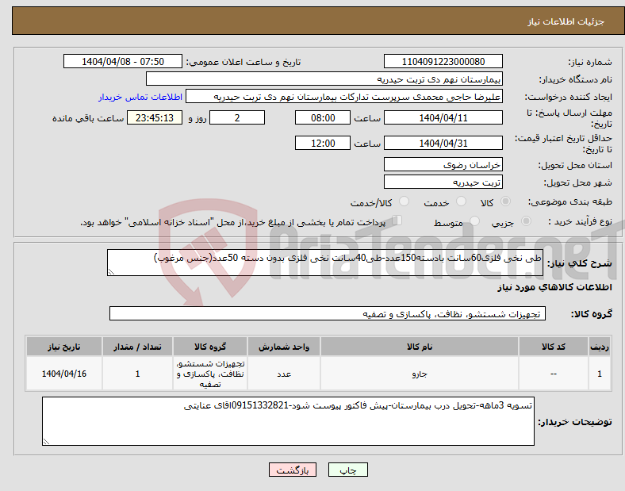Click the validity time field 12:00
This screenshot has height=491, width=625.
323,143
